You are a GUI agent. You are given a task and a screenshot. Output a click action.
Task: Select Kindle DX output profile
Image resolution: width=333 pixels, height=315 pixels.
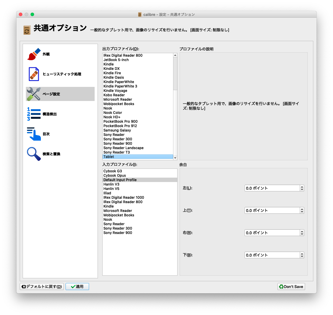(x=138, y=69)
